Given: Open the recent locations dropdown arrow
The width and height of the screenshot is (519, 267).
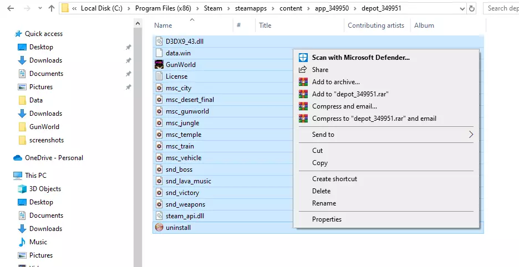Looking at the screenshot, I should pyautogui.click(x=40, y=9).
